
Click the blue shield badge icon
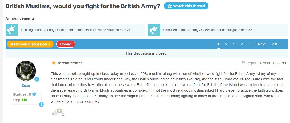pyautogui.click(x=34, y=94)
